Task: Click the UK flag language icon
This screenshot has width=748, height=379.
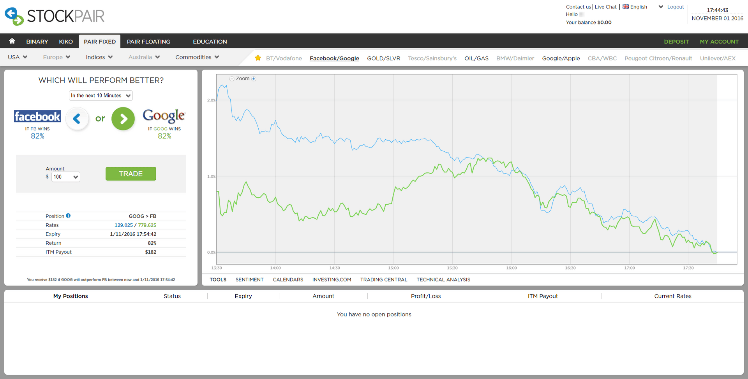Action: click(626, 7)
